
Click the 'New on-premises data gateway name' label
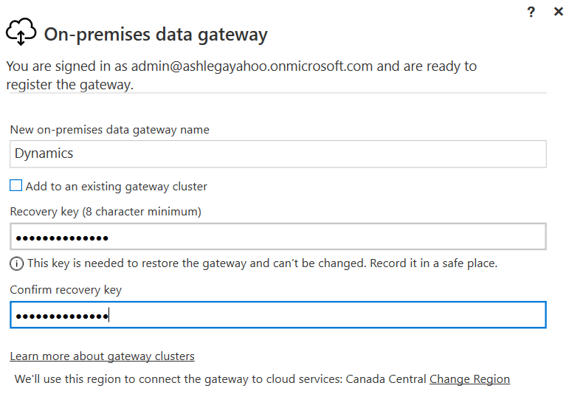tap(109, 130)
